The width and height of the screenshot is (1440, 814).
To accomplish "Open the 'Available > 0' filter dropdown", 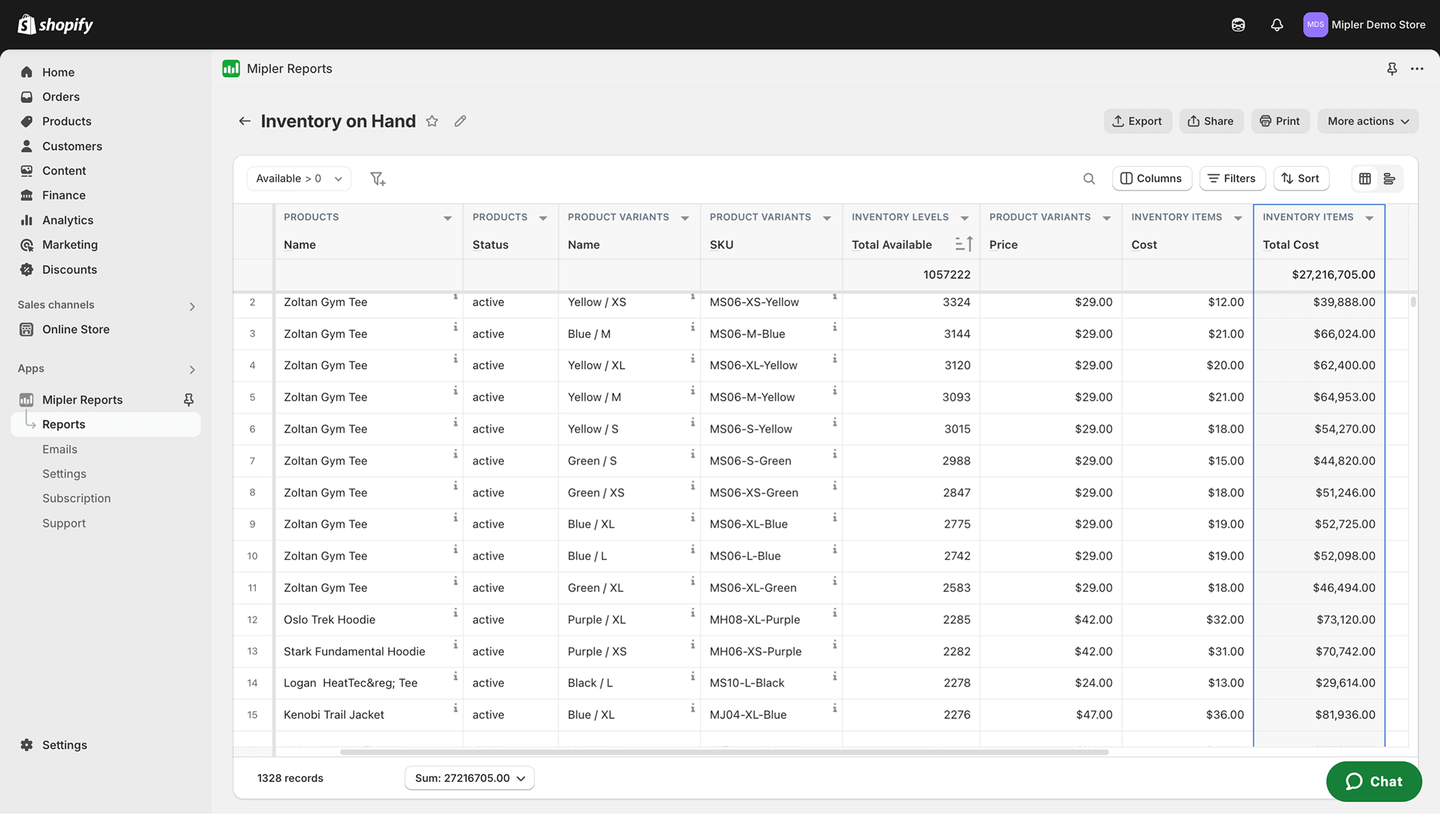I will coord(298,178).
